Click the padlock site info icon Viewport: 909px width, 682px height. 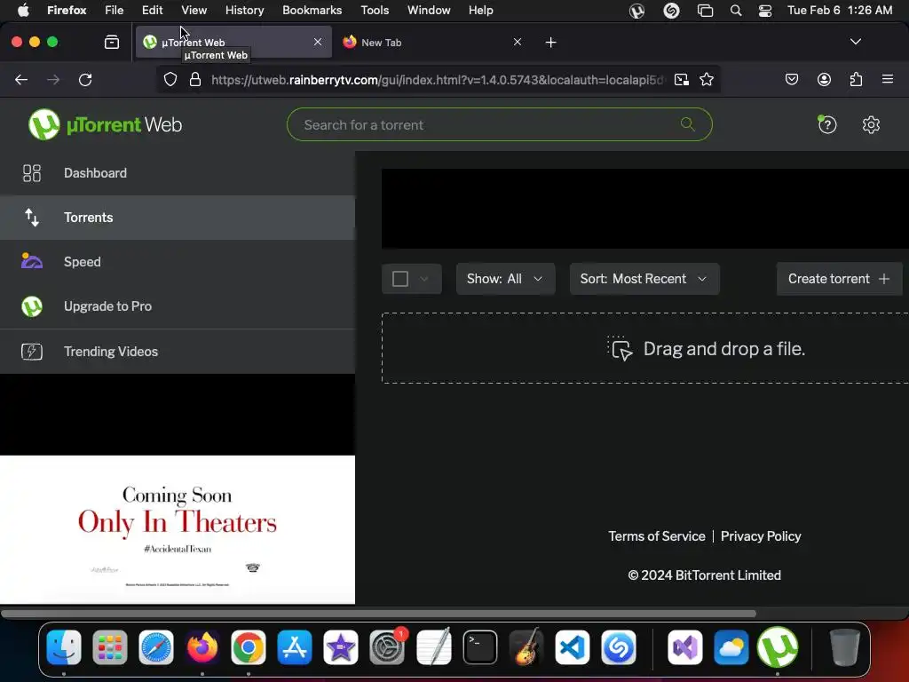click(x=195, y=79)
